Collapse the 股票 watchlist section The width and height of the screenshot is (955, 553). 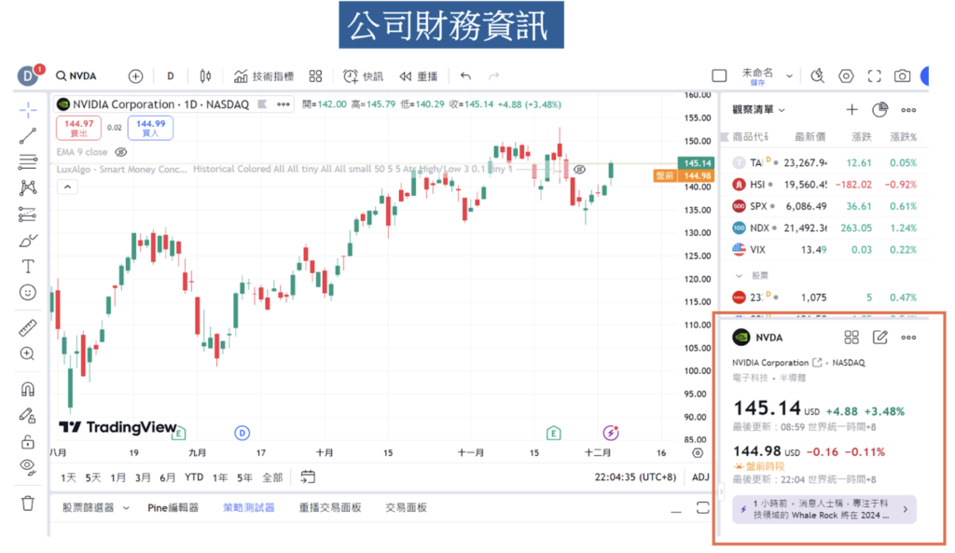click(x=739, y=276)
